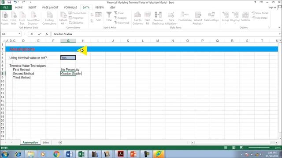Screen dimensions: 282x158
Task: Open Advanced filter options
Action: tap(122, 22)
